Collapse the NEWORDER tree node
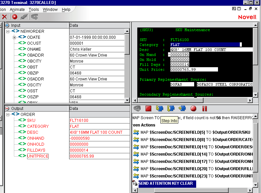 coord(8,31)
